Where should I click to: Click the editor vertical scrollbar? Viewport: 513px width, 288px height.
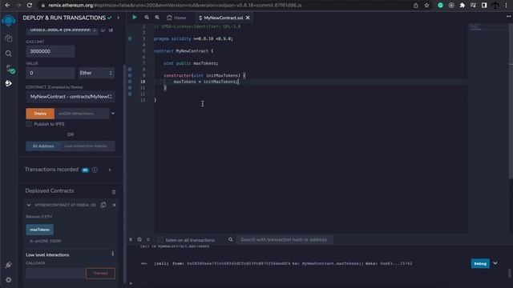(511, 102)
